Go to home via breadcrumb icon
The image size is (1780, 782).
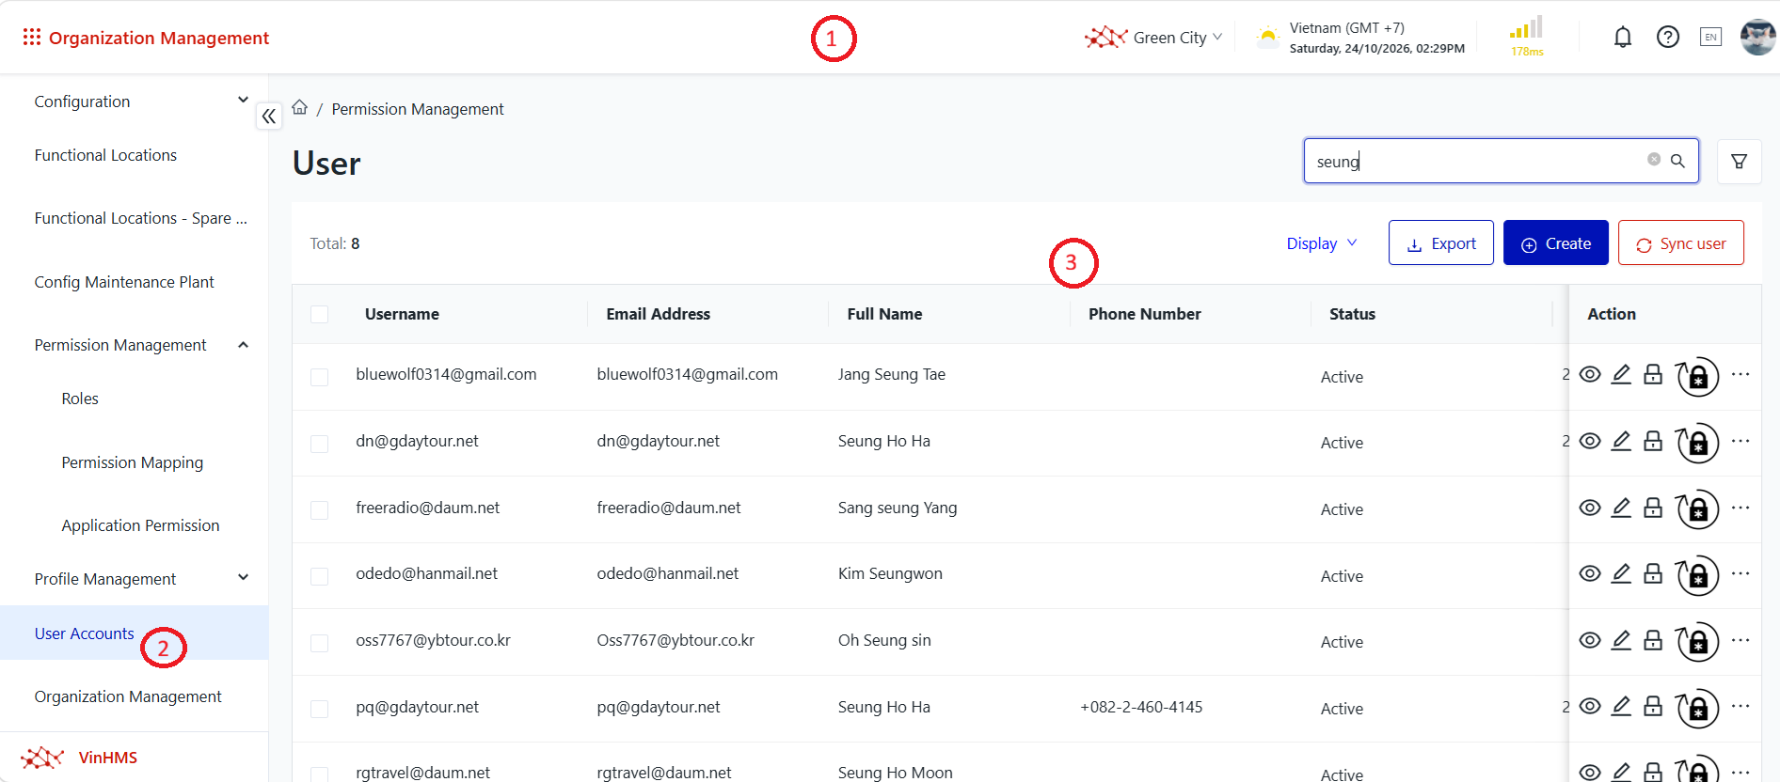point(300,107)
